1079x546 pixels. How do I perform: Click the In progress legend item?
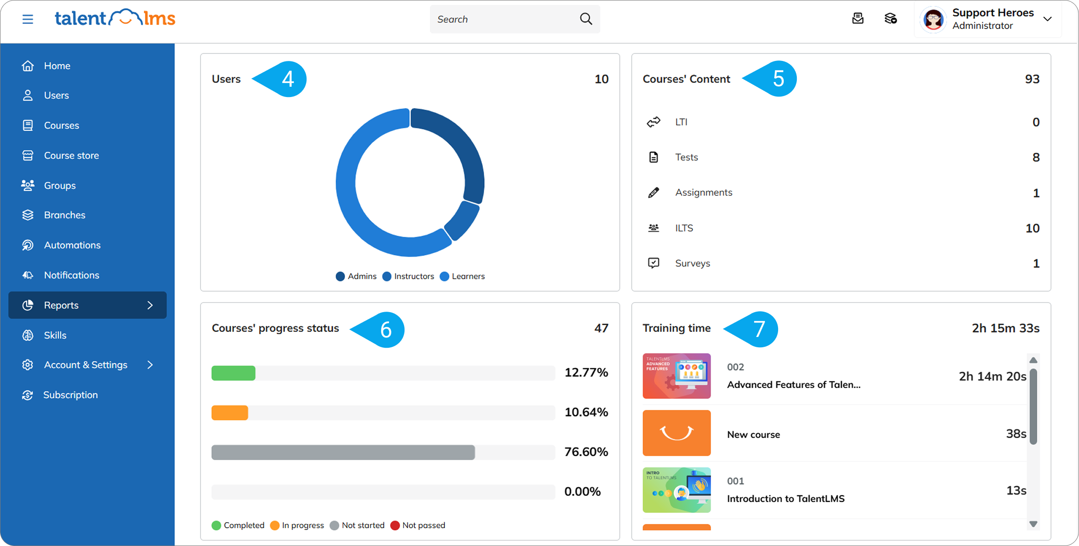(x=297, y=525)
